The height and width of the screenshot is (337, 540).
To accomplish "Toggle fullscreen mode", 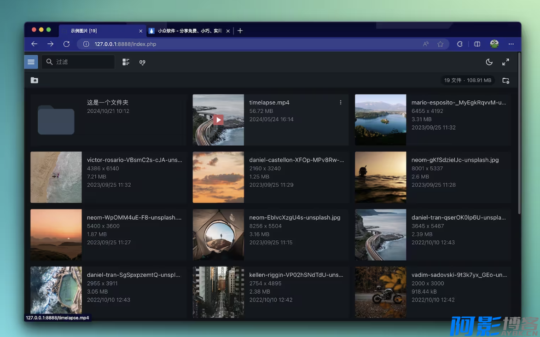I will click(x=505, y=62).
